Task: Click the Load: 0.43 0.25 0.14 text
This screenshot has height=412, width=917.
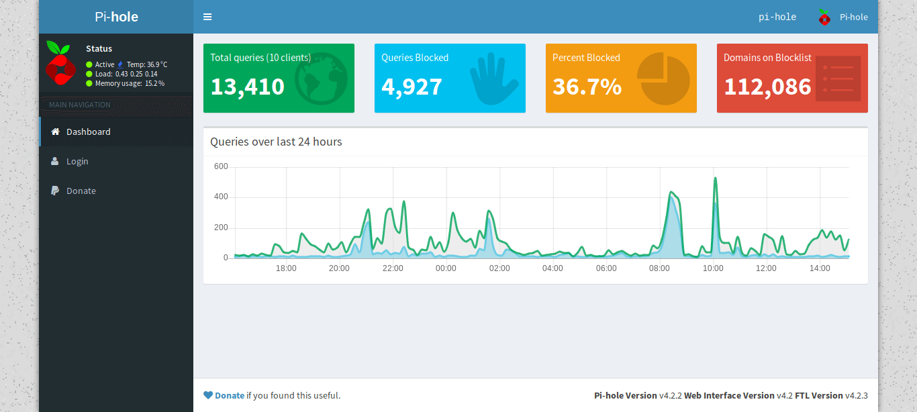Action: [126, 74]
